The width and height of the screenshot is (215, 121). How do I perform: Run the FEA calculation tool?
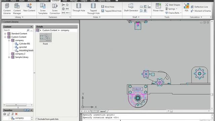pyautogui.click(x=186, y=8)
